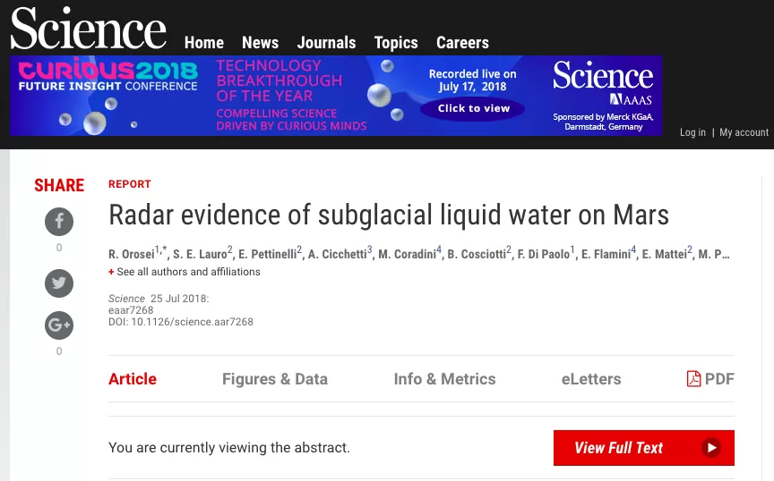Click the SHARE heading text
The height and width of the screenshot is (481, 774).
pyautogui.click(x=59, y=185)
